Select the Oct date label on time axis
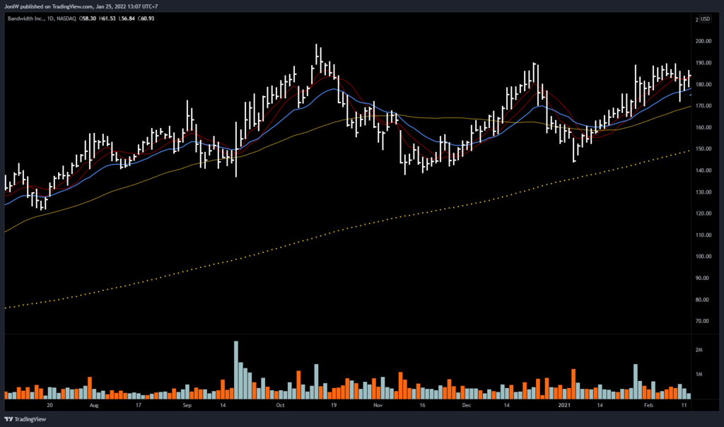The height and width of the screenshot is (427, 724). pos(281,406)
